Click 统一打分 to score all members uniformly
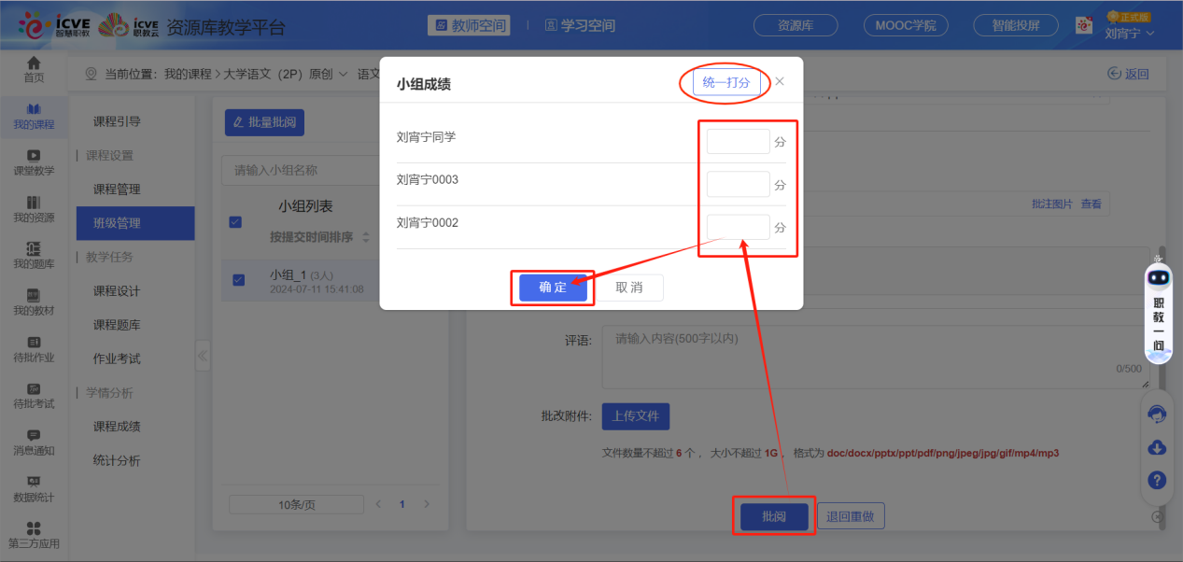This screenshot has width=1183, height=562. pos(725,82)
